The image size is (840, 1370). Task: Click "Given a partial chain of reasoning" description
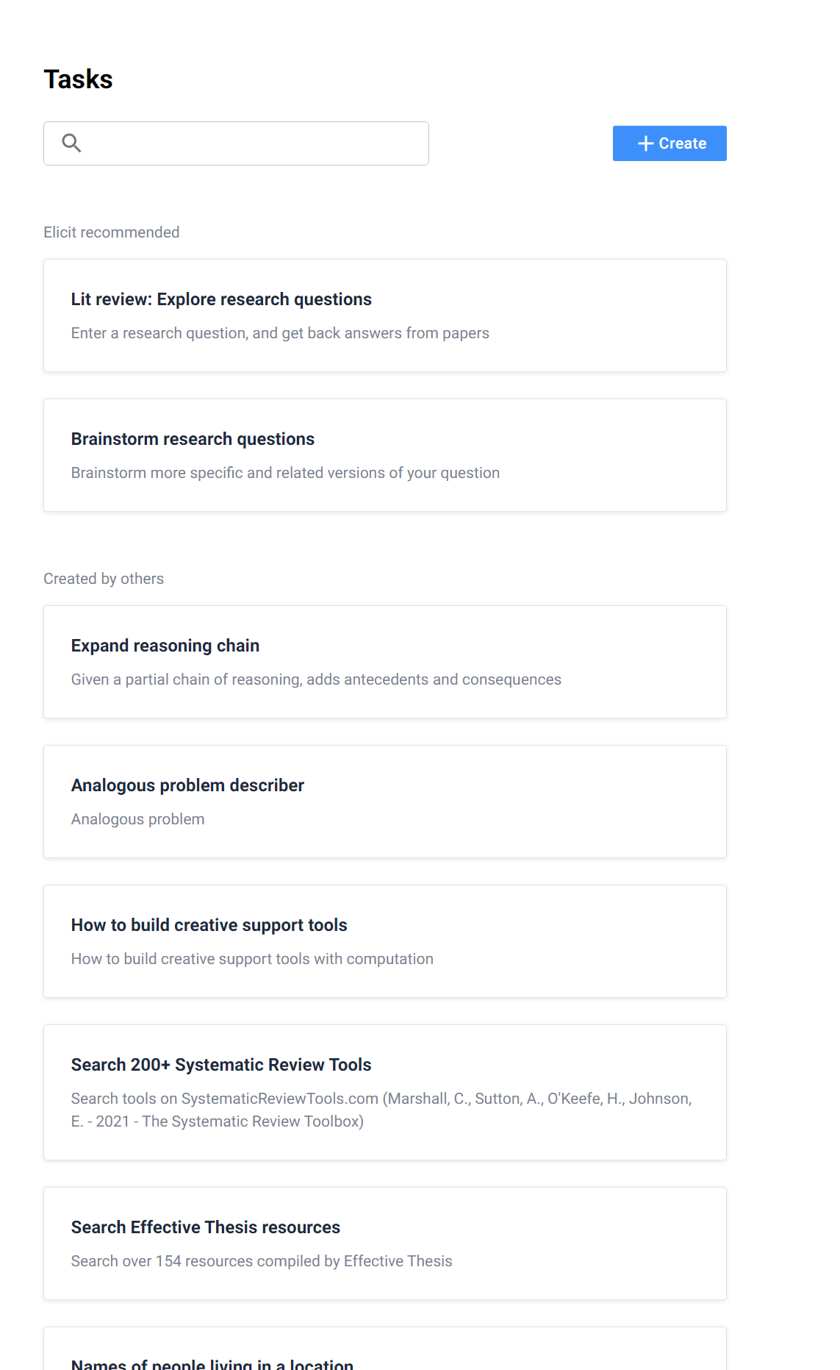pos(316,679)
